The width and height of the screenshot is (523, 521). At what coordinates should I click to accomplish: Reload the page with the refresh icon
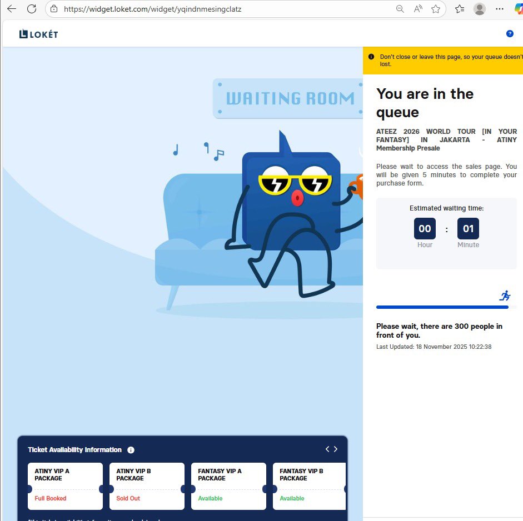[x=32, y=9]
